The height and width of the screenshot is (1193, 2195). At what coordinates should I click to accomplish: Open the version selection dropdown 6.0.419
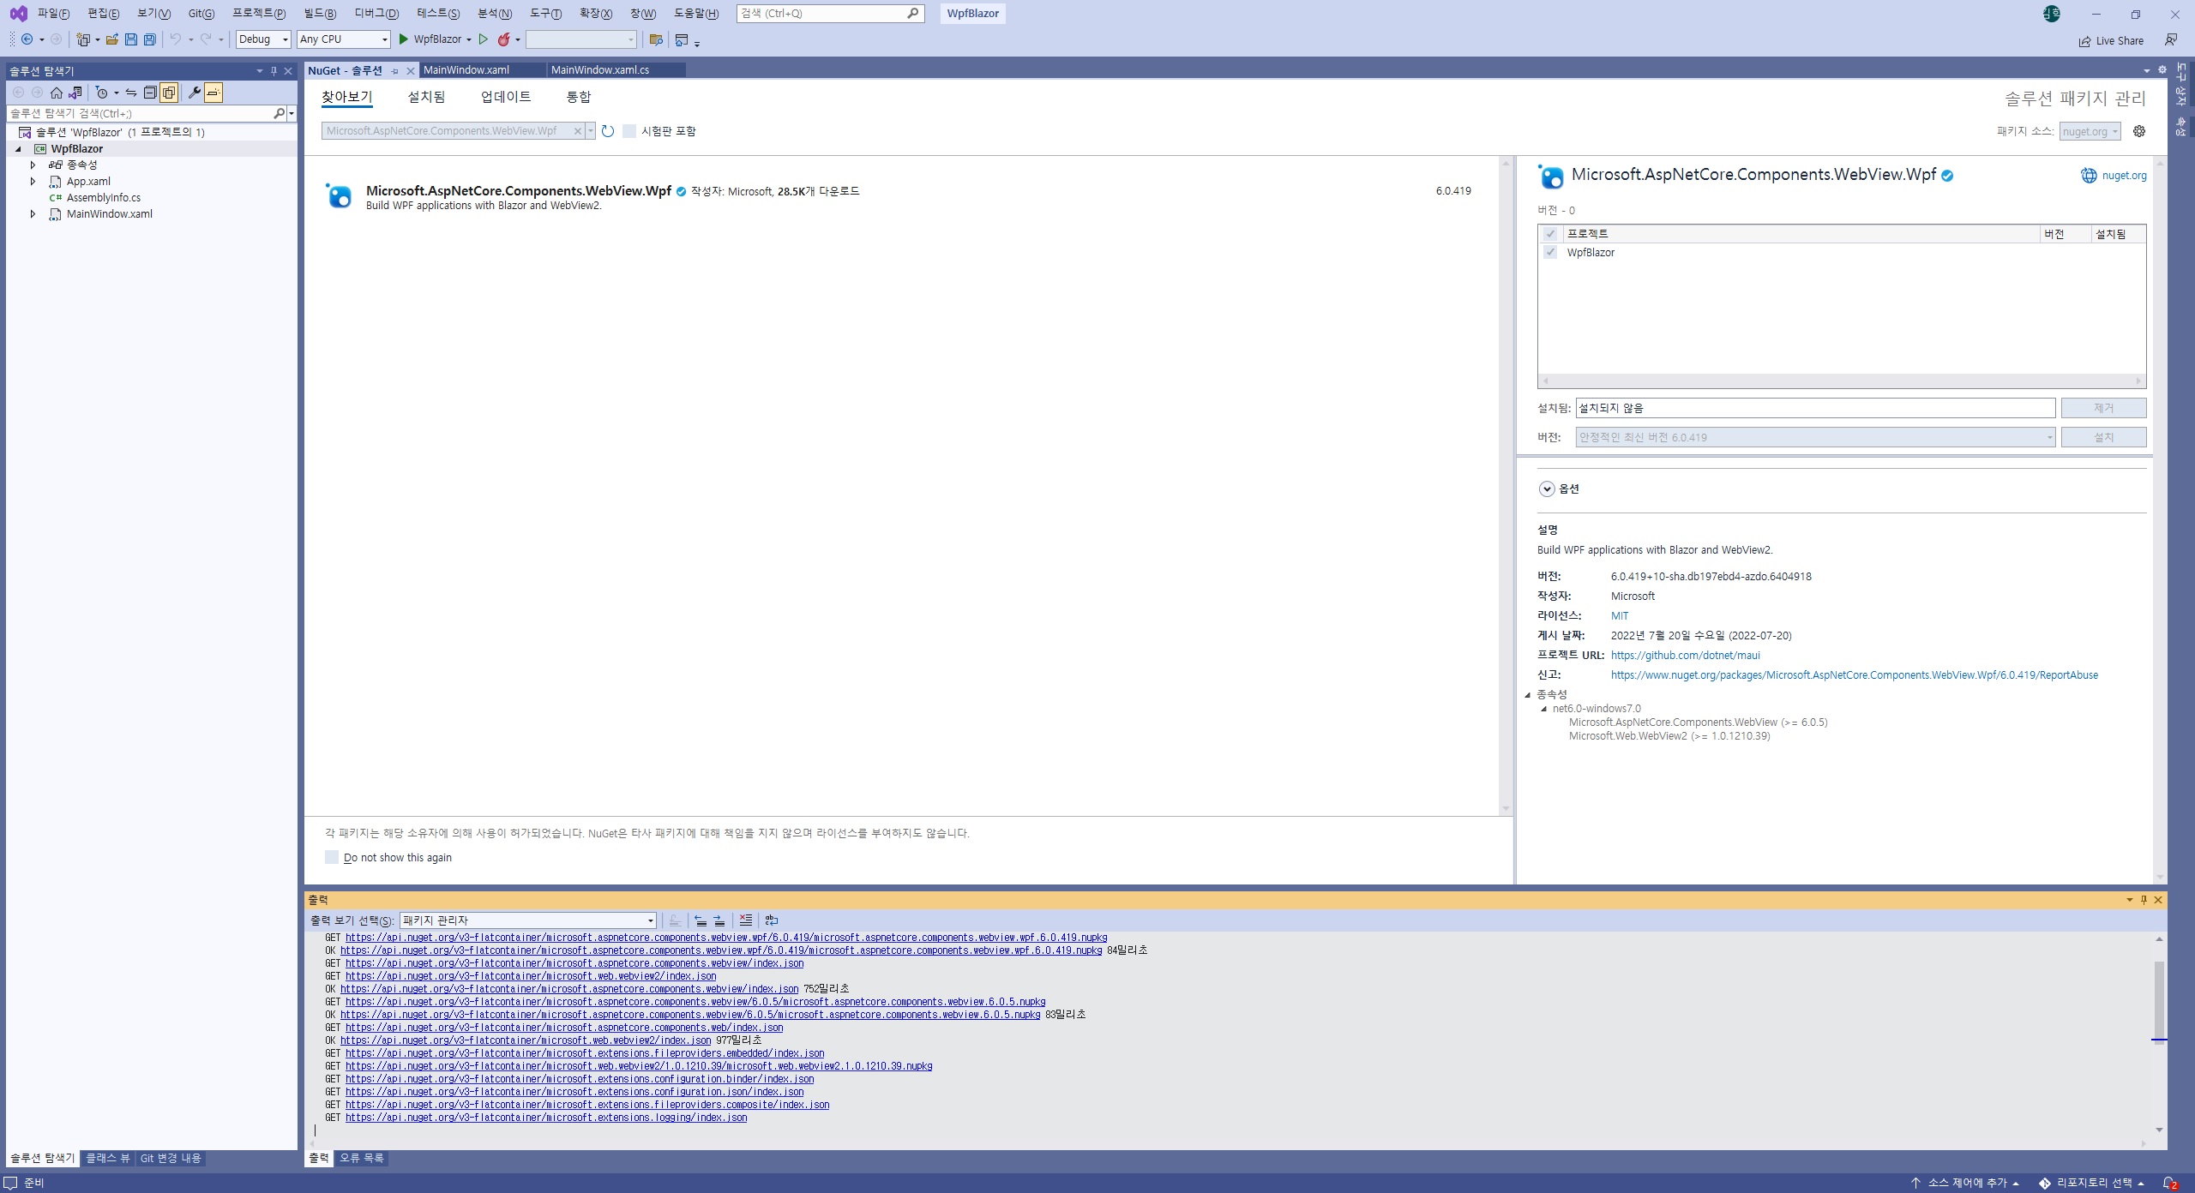point(1815,437)
